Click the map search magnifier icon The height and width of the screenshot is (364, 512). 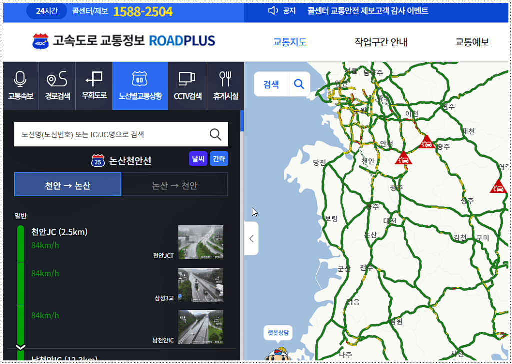[x=299, y=84]
